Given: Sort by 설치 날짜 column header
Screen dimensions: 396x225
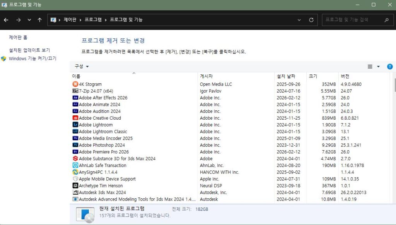Looking at the screenshot, I should [x=290, y=76].
